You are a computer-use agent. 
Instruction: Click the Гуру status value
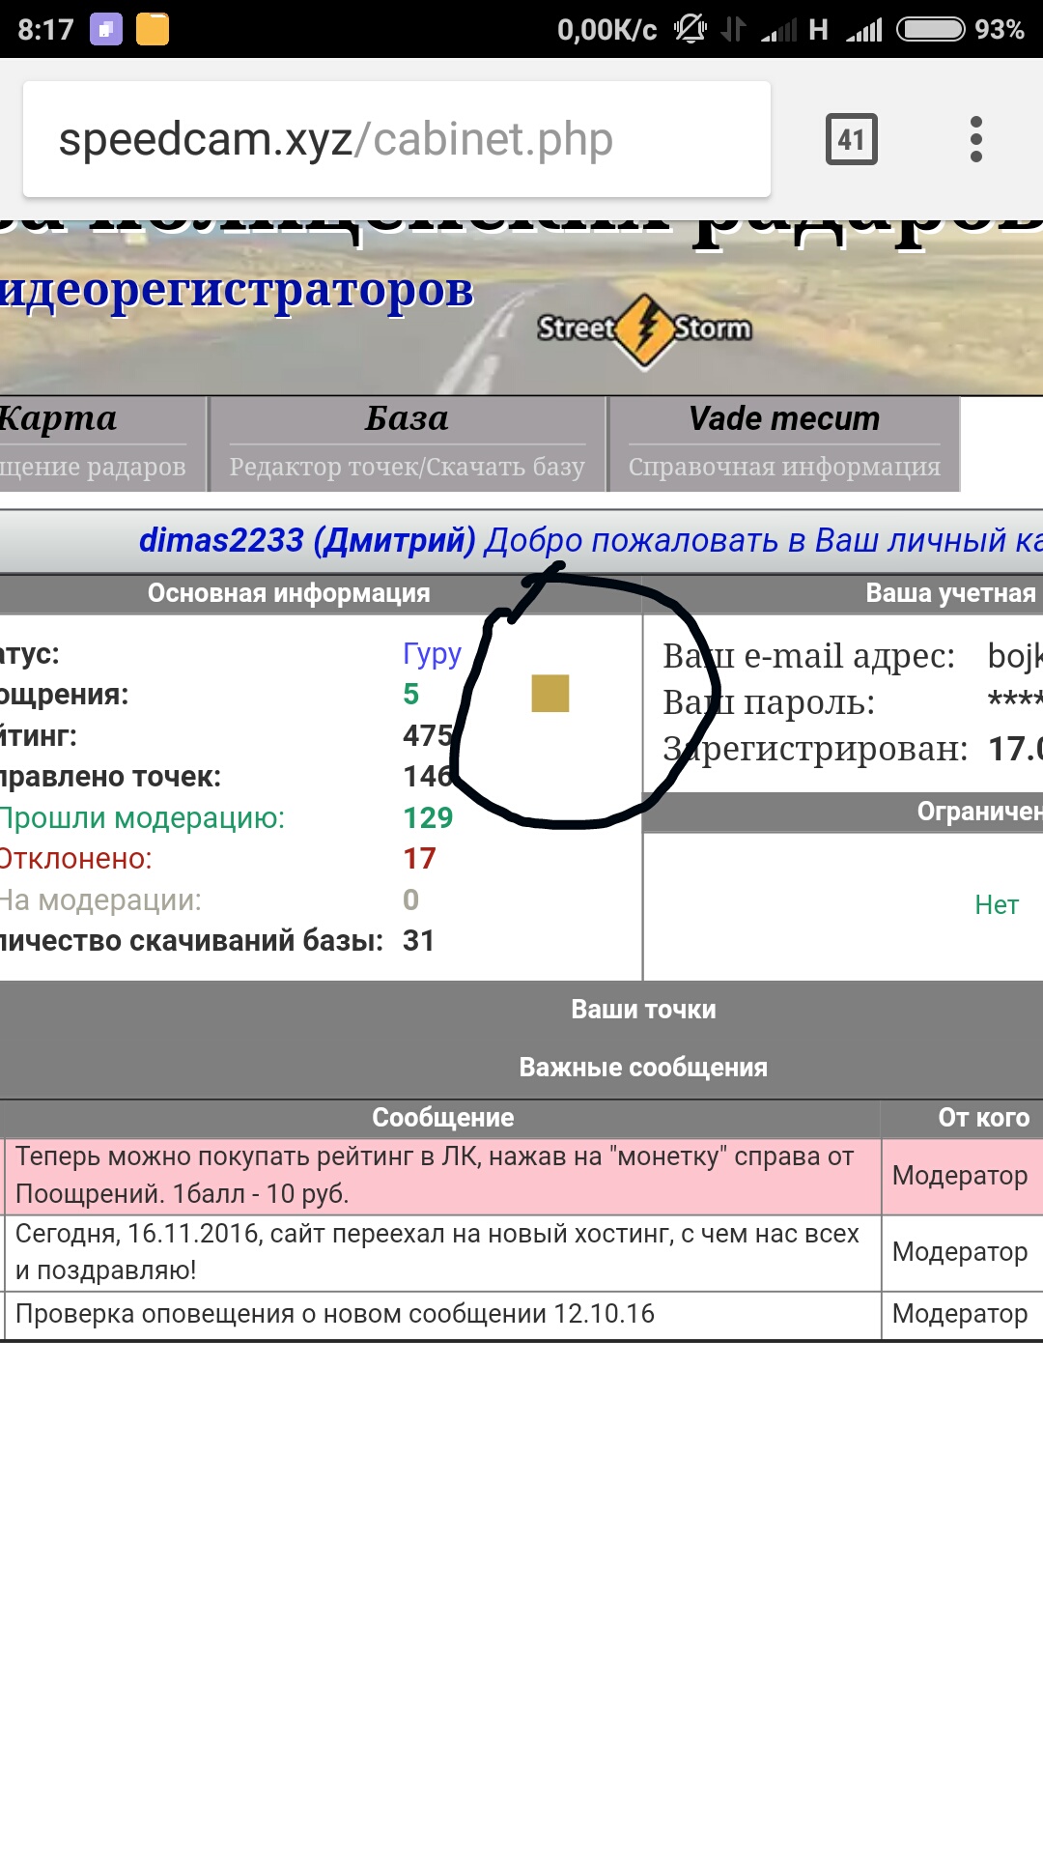(x=432, y=654)
